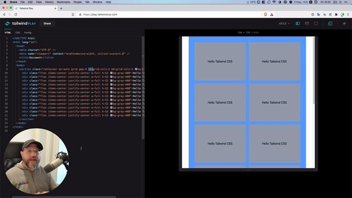Open the extensions puzzle menu
Viewport: 352px width, 198px height.
336,14
